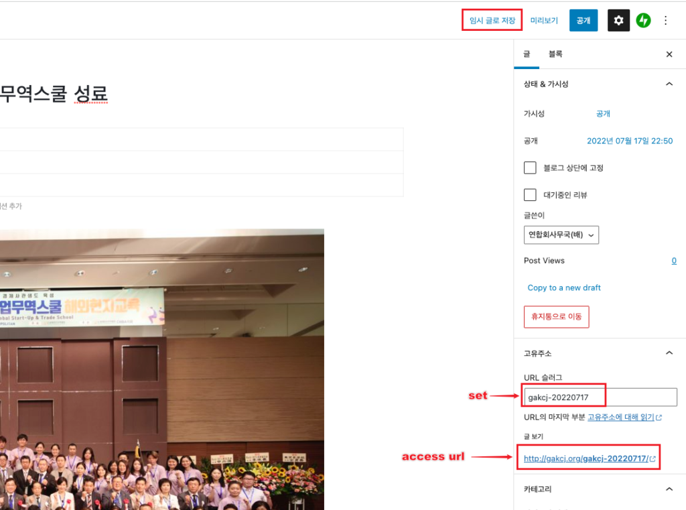The height and width of the screenshot is (510, 686).
Task: Close the settings sidebar with X
Action: point(669,54)
